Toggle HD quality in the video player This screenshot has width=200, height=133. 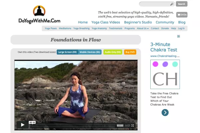pos(127,126)
